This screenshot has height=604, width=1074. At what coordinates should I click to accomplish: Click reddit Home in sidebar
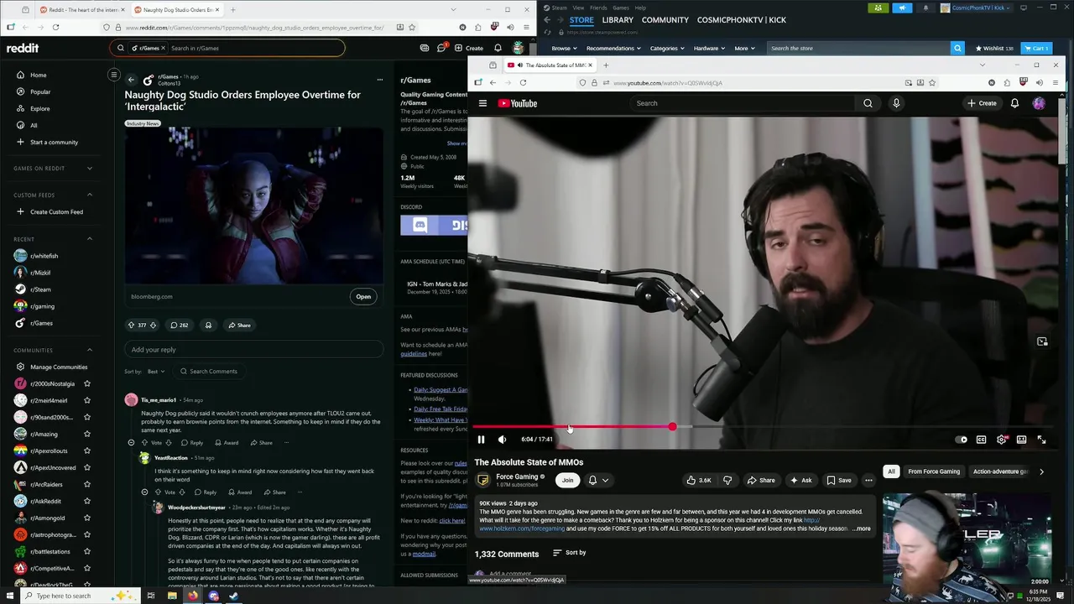39,75
